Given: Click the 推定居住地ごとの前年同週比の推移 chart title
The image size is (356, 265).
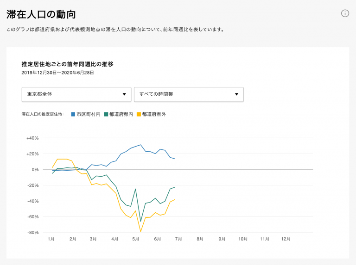Looking at the screenshot, I should tap(67, 64).
